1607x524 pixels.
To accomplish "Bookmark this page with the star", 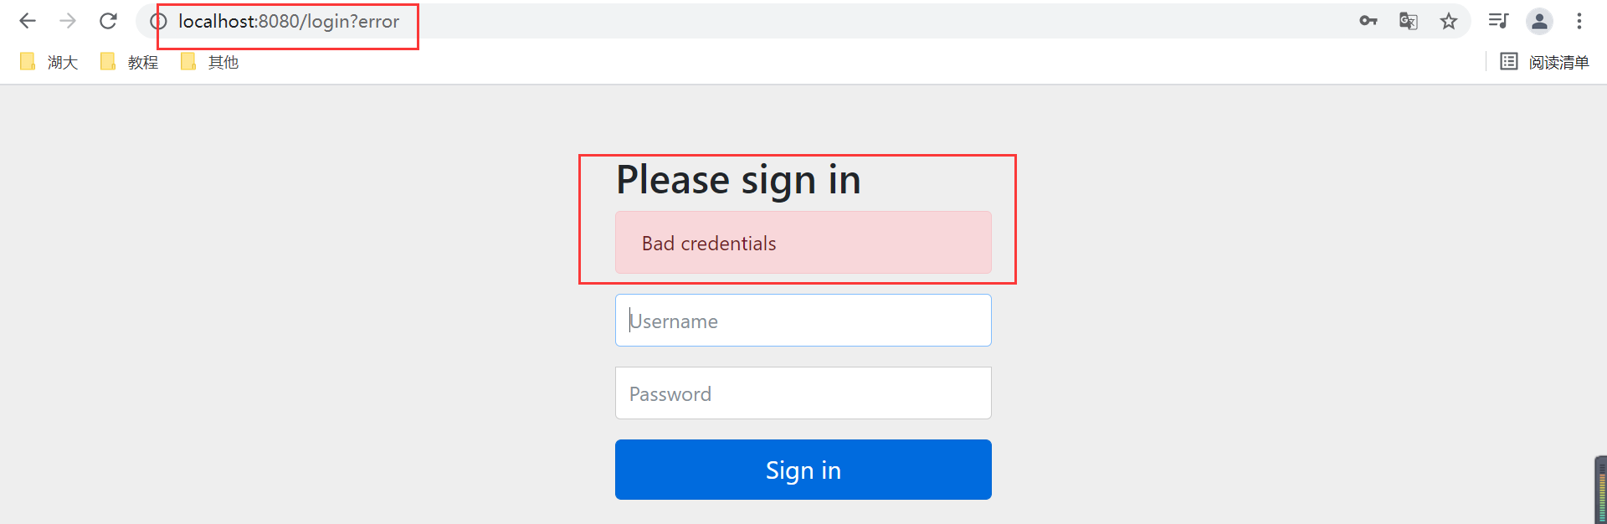I will click(1449, 21).
